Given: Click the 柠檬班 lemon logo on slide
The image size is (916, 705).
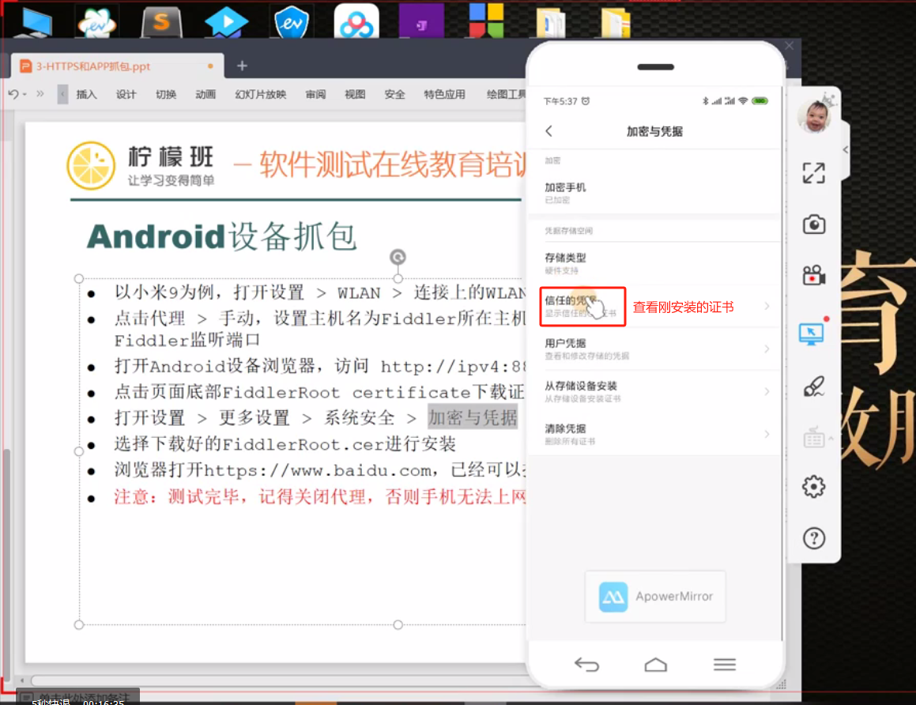Looking at the screenshot, I should click(x=91, y=166).
